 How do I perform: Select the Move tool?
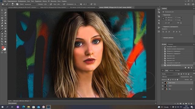click(2, 10)
